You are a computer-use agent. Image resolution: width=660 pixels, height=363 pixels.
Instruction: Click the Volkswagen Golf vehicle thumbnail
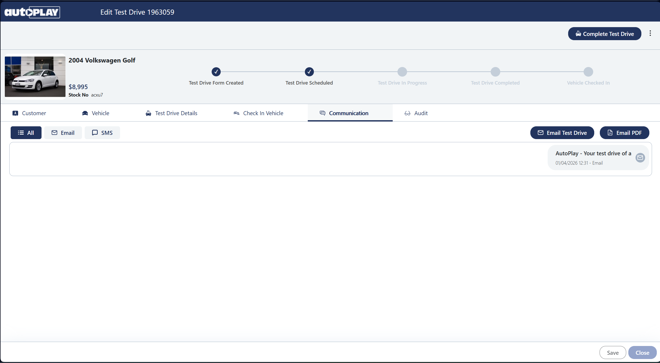pos(35,77)
